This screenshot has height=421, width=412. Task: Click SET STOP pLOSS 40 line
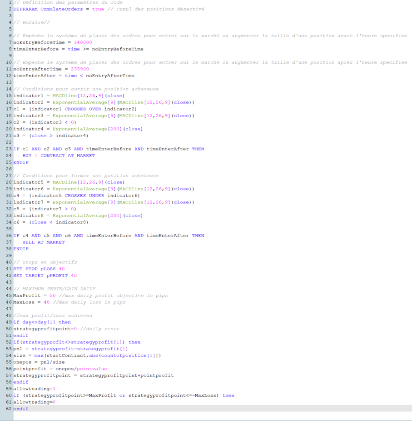tap(39, 269)
